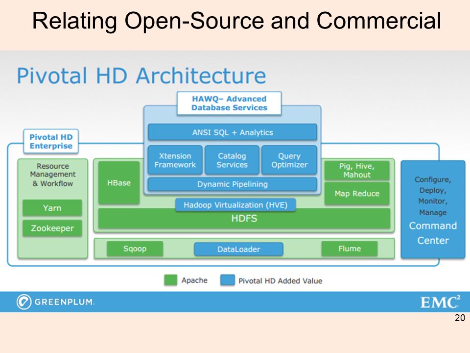Viewport: 470px width, 353px height.
Task: Click the GREENPLUM wordmark text
Action: (x=65, y=302)
